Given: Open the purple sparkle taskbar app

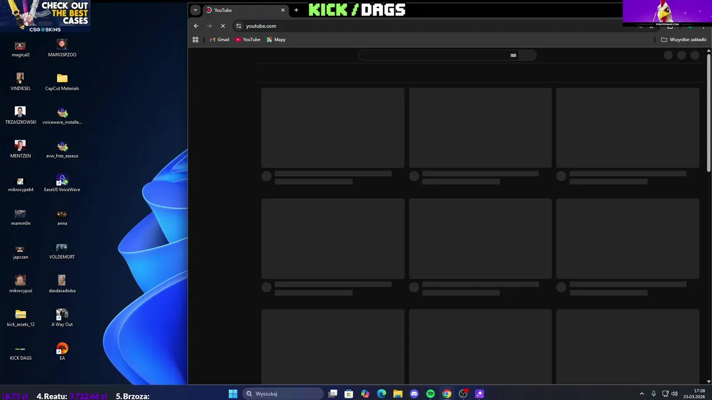Looking at the screenshot, I should (x=479, y=394).
